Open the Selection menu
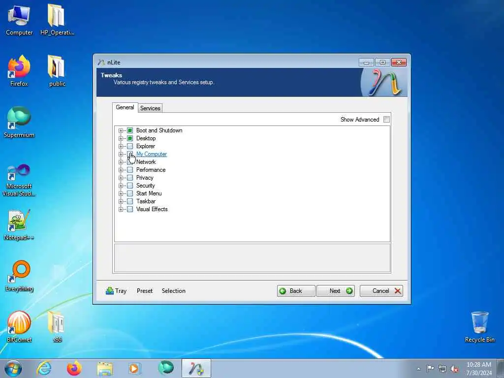Screen dimensions: 504x378 pos(174,291)
